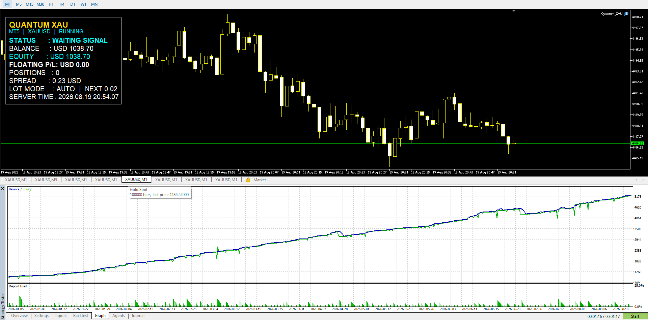Click the 2026.08.10 date on graph axis
This screenshot has width=648, height=320.
pyautogui.click(x=621, y=309)
